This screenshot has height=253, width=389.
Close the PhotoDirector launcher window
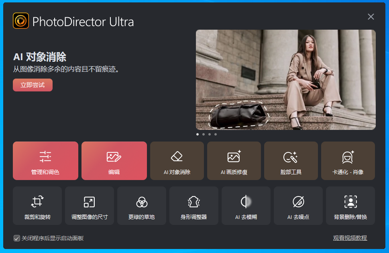(x=371, y=16)
